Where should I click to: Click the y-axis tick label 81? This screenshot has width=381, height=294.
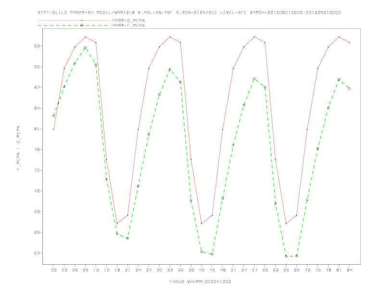tap(37, 129)
